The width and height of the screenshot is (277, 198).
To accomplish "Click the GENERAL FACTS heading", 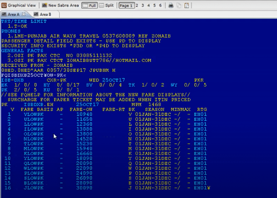I will [x=22, y=51].
